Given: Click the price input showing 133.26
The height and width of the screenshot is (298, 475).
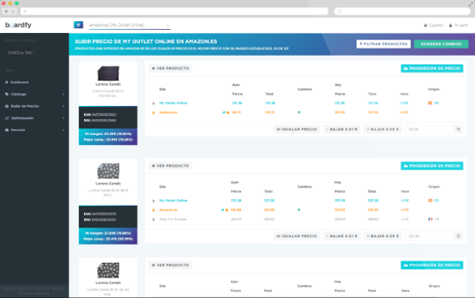Looking at the screenshot, I should [x=430, y=236].
